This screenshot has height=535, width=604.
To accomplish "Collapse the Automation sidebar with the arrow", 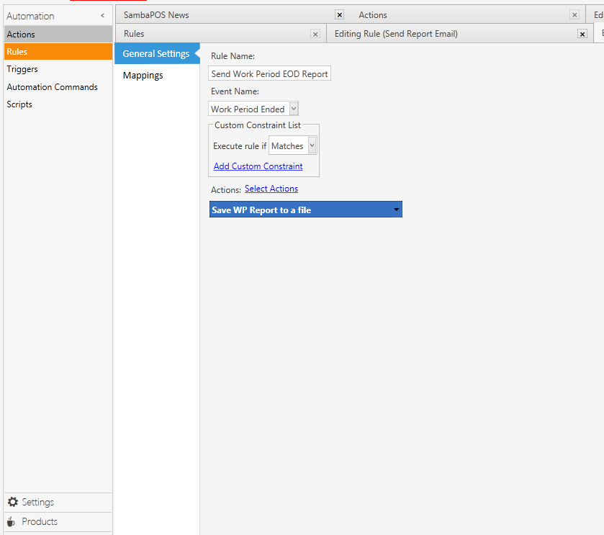I will click(102, 16).
